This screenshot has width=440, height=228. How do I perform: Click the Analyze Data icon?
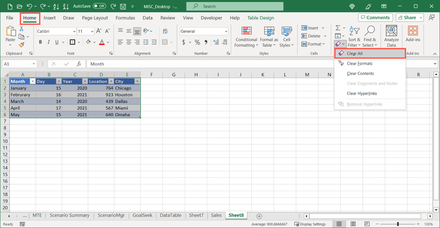pyautogui.click(x=391, y=32)
